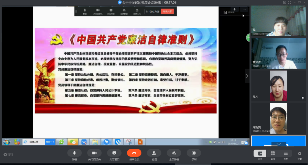Click muted mic indicator on 芃芃 tile
The image size is (308, 165).
coord(303,98)
